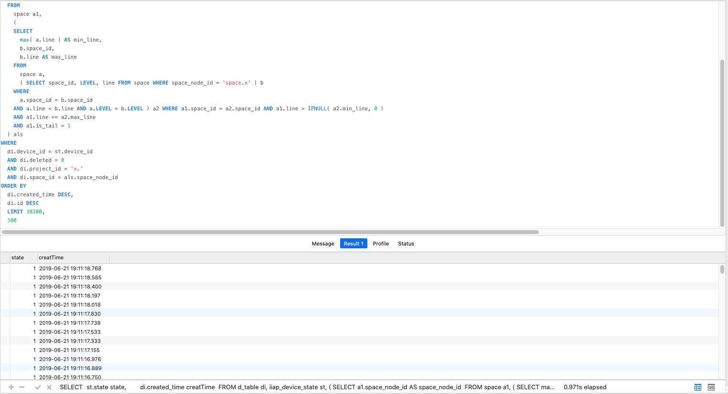
Task: Click the apply changes checkmark icon
Action: [x=38, y=387]
